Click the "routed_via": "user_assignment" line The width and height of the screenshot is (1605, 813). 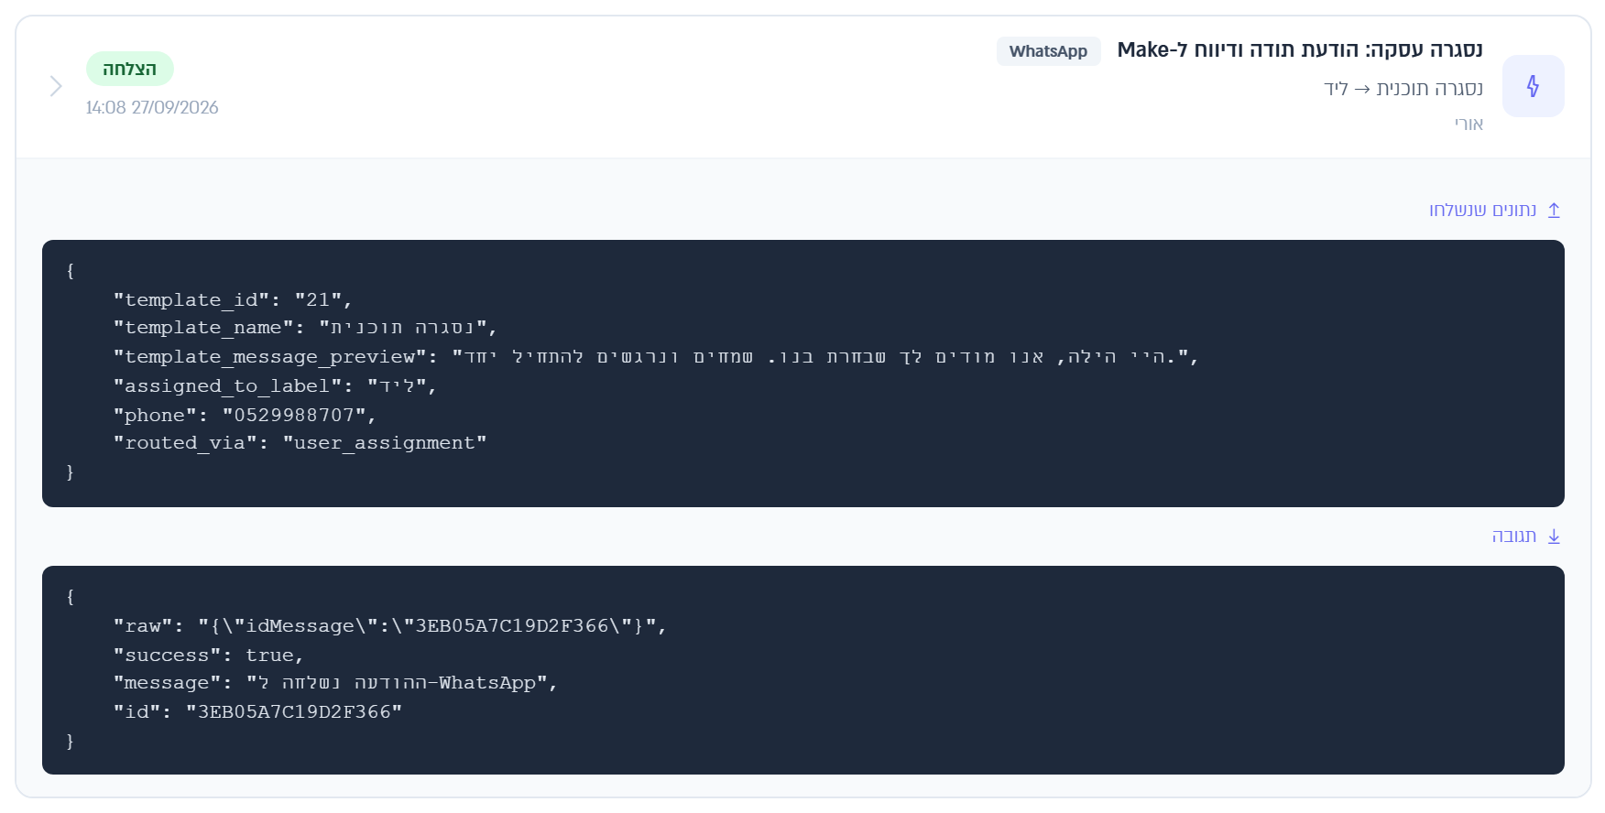pyautogui.click(x=300, y=442)
